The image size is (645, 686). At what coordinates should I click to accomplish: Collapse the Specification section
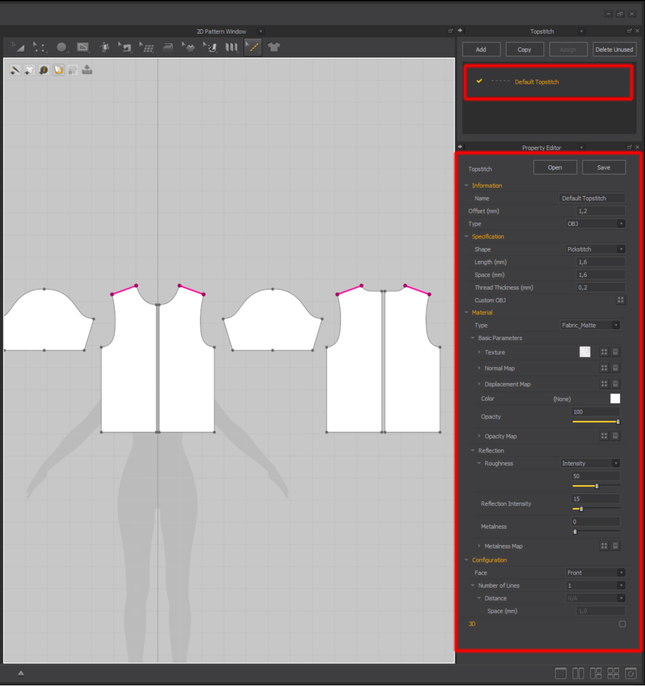pyautogui.click(x=466, y=236)
